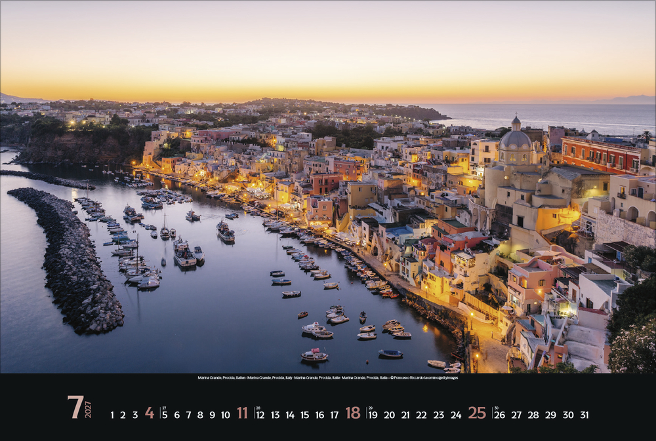Click week number 28 marker

click(x=258, y=408)
